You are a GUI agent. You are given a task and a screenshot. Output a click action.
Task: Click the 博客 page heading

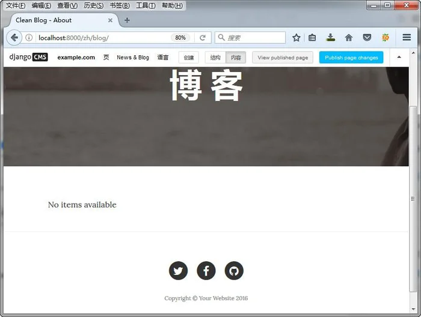(x=206, y=85)
